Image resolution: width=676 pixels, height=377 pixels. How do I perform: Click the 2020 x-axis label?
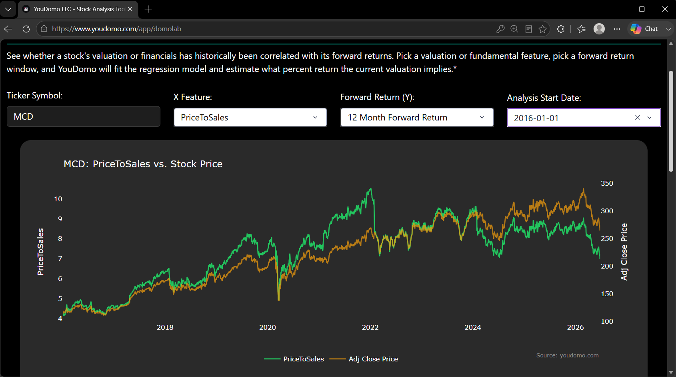tap(268, 327)
